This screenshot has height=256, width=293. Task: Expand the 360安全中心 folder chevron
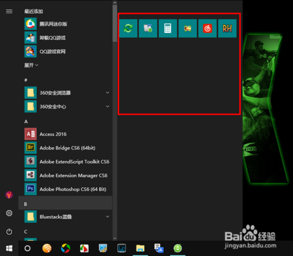coord(108,106)
